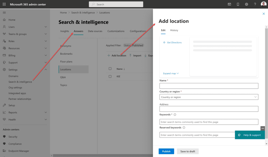Image resolution: width=268 pixels, height=157 pixels.
Task: Click the Support headset icon
Action: pyautogui.click(x=4, y=62)
